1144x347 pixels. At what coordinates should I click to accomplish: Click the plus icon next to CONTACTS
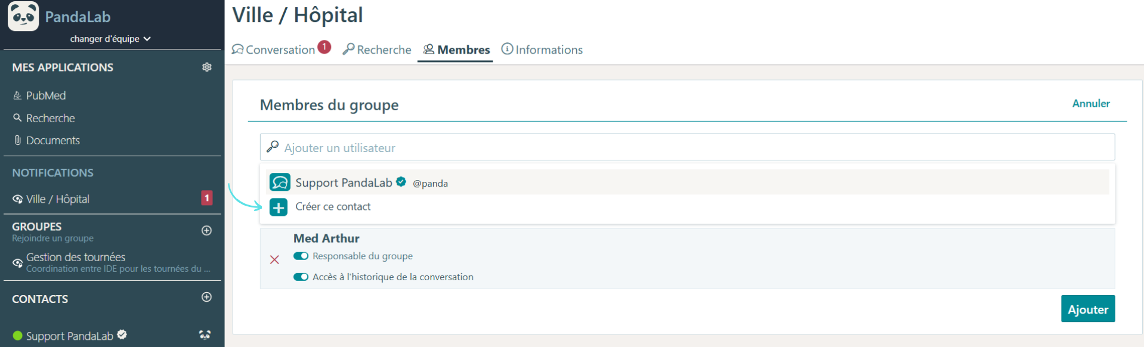pos(207,297)
